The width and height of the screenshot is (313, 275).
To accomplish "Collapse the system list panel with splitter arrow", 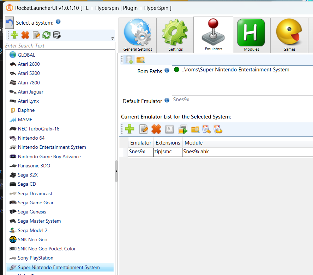I will coord(116,171).
